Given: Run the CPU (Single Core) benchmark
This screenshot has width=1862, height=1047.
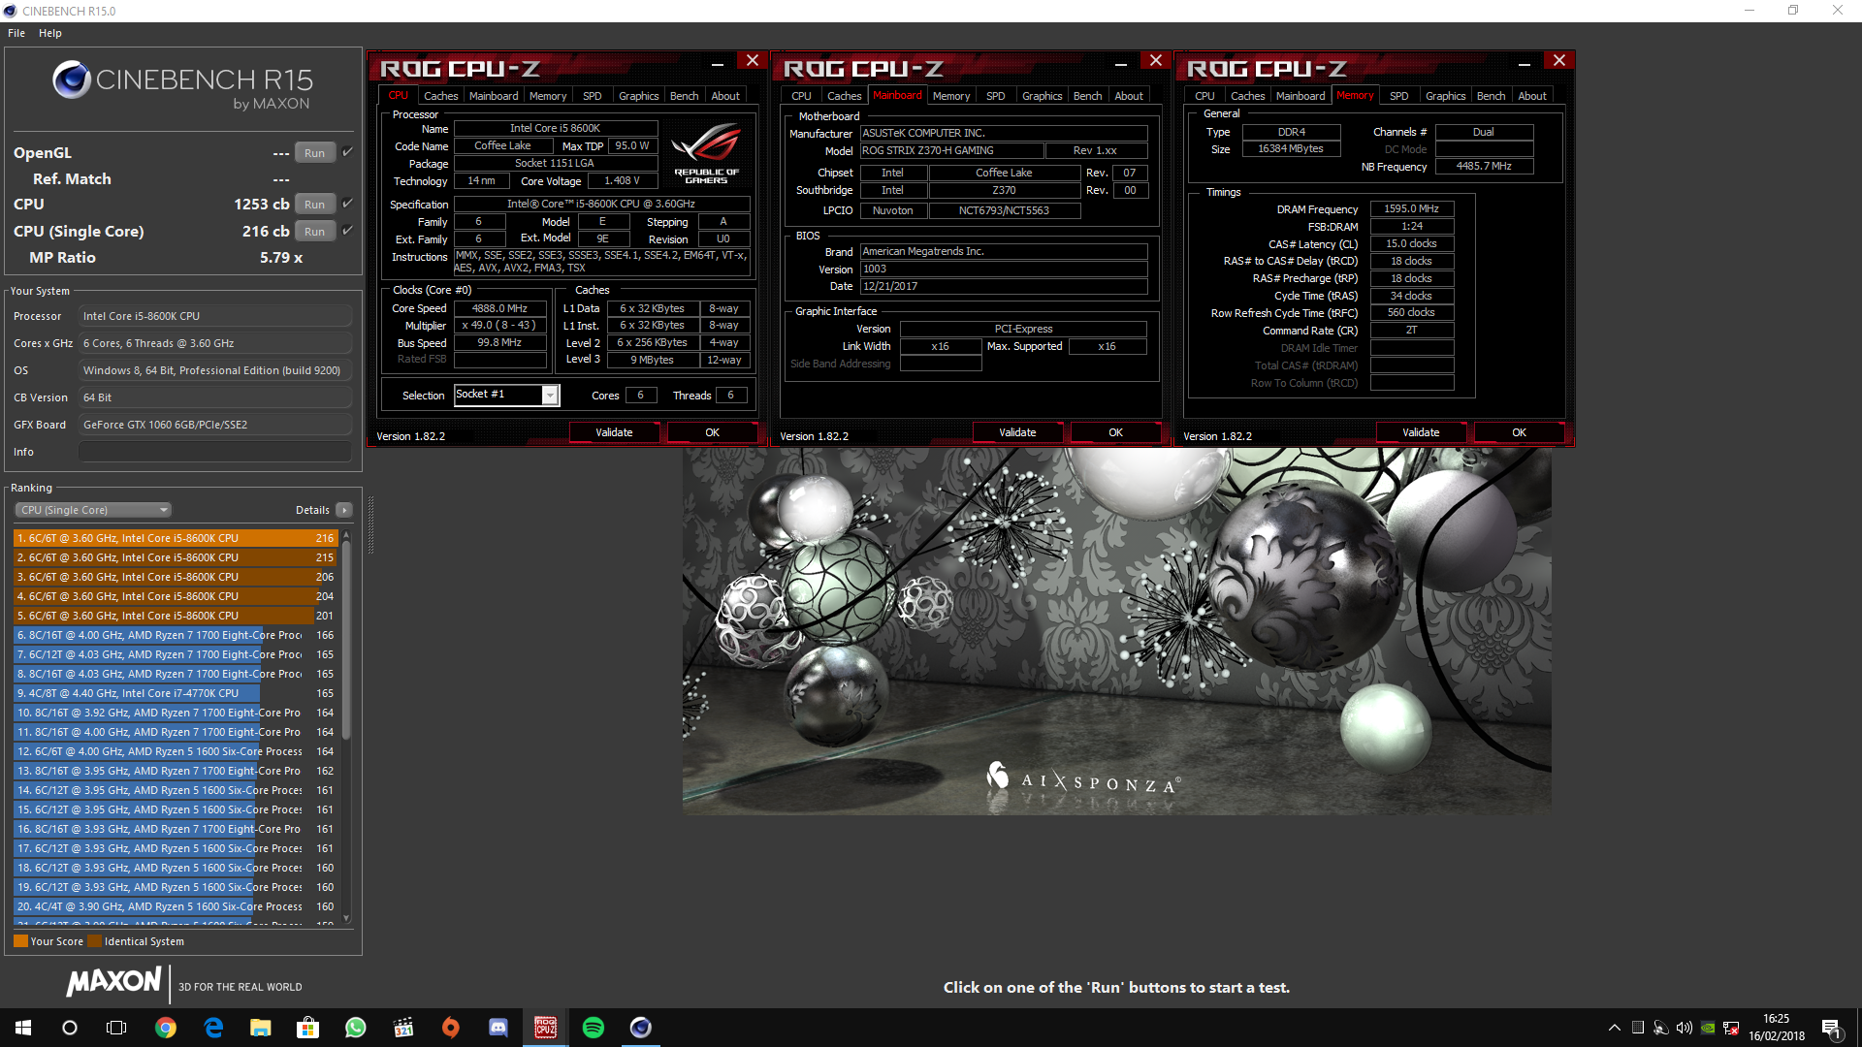Looking at the screenshot, I should click(314, 232).
